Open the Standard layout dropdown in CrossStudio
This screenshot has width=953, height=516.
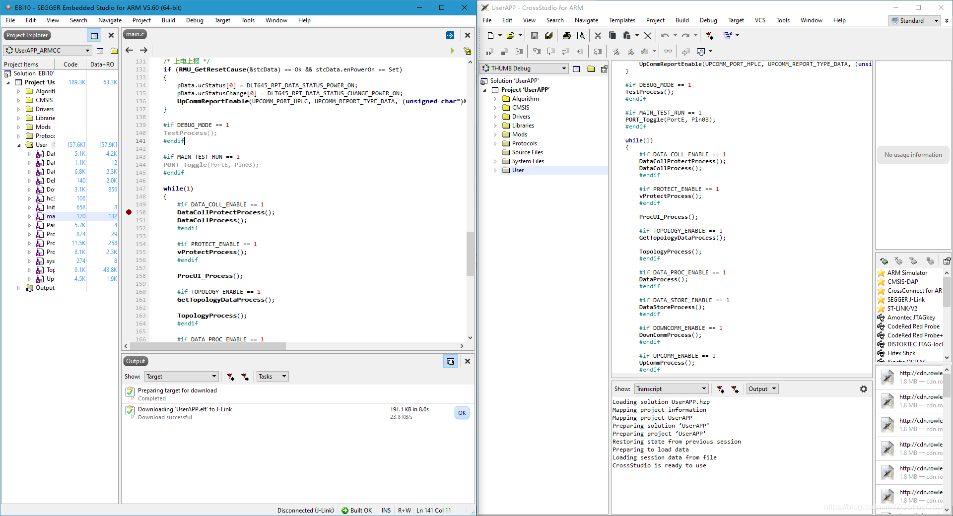[915, 21]
